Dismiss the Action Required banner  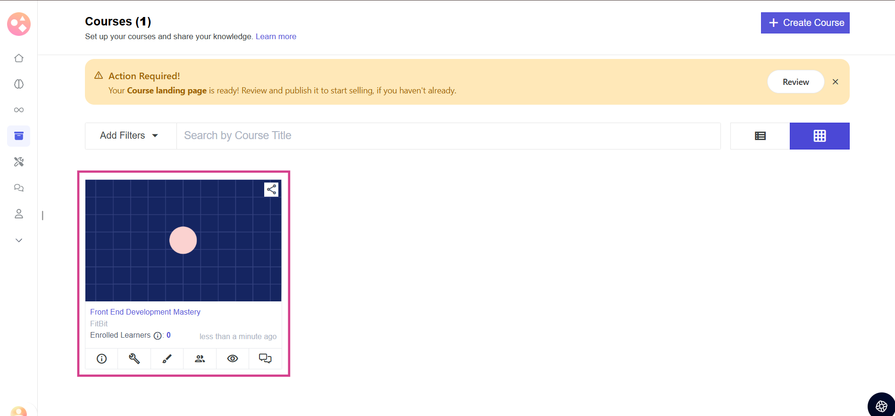835,82
